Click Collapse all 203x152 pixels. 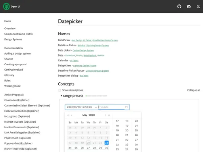pyautogui.click(x=193, y=90)
